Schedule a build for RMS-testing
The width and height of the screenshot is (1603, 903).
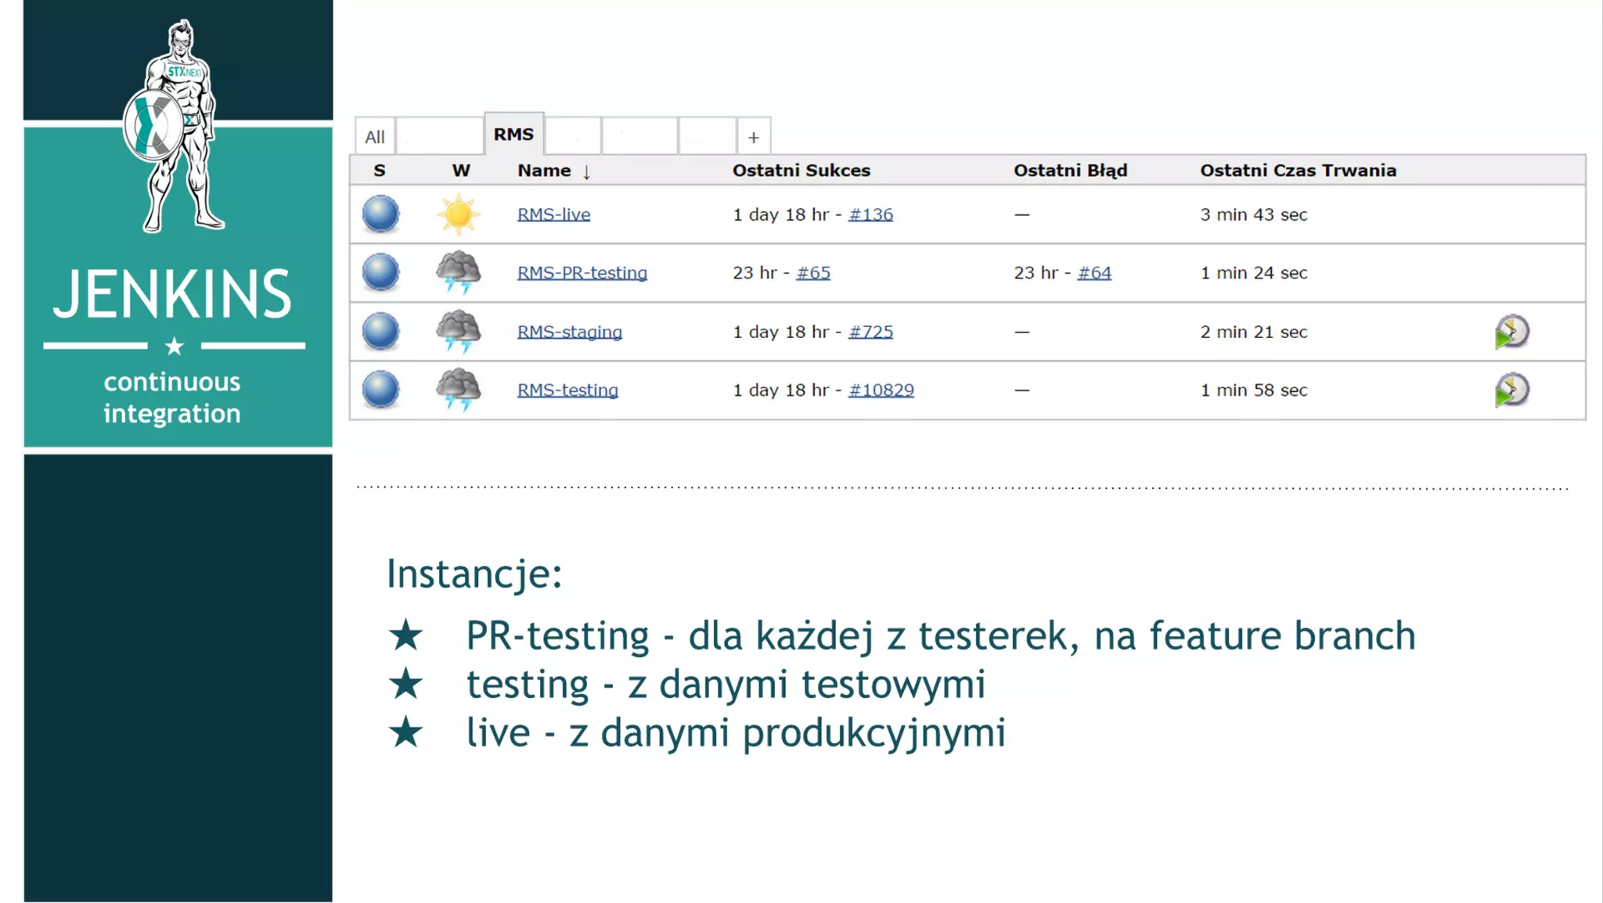(1511, 390)
